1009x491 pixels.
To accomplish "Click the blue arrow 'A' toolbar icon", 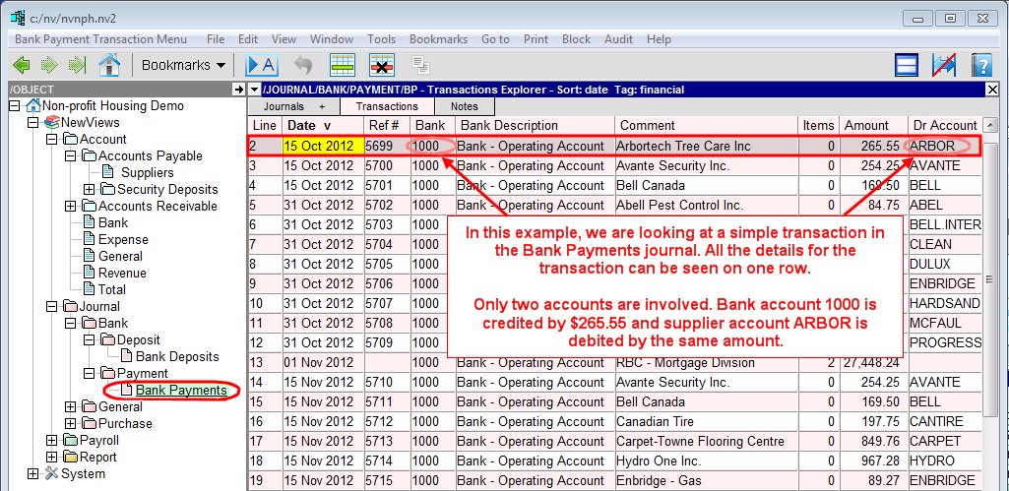I will click(x=262, y=65).
